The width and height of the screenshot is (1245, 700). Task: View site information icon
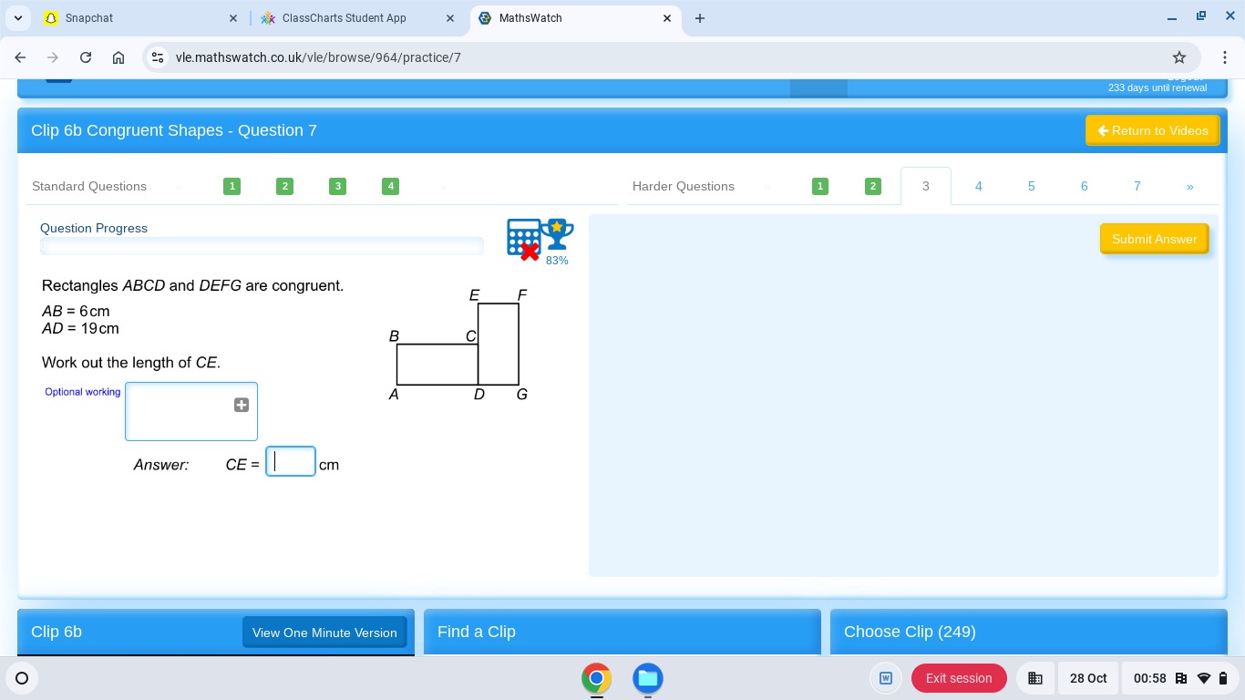coord(159,57)
